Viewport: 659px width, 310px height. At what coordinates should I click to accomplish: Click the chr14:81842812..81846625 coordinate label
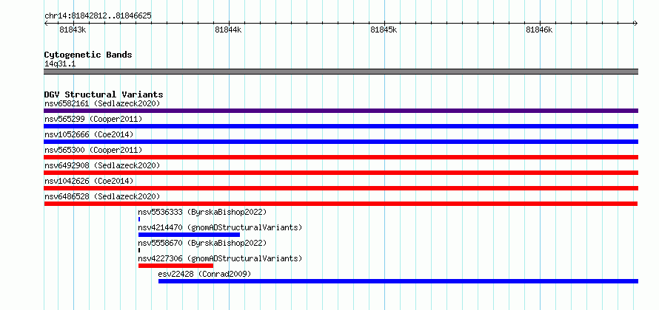98,16
